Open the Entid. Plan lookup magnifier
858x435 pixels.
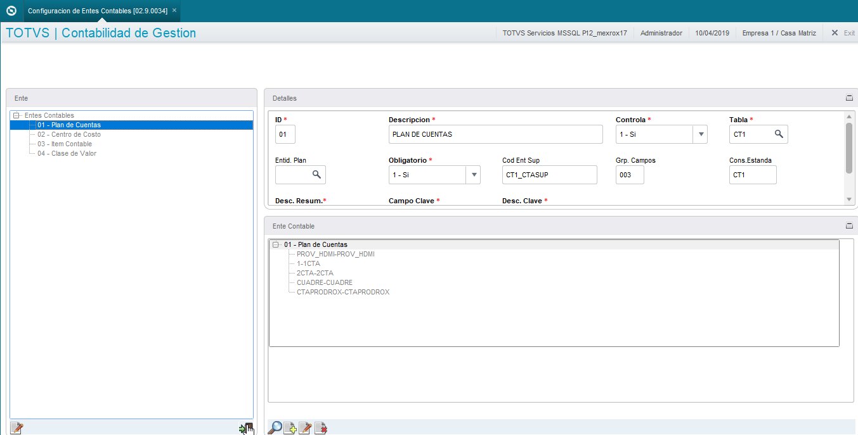click(x=316, y=175)
